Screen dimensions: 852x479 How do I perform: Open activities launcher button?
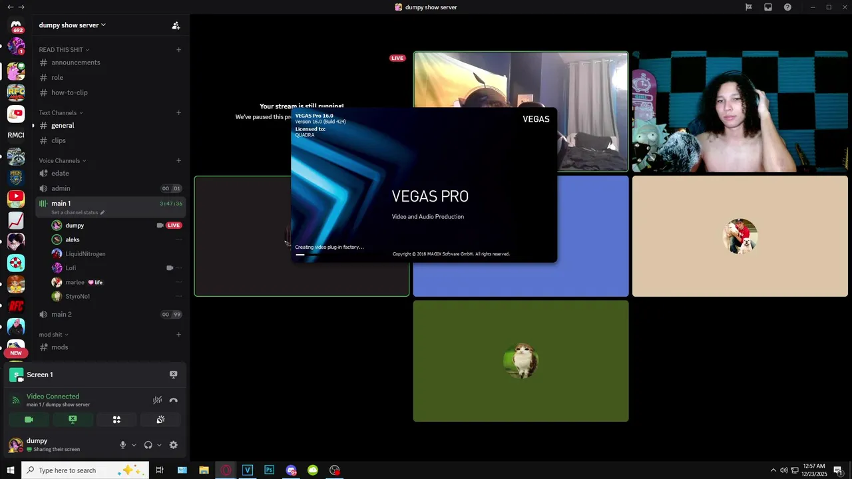point(116,420)
